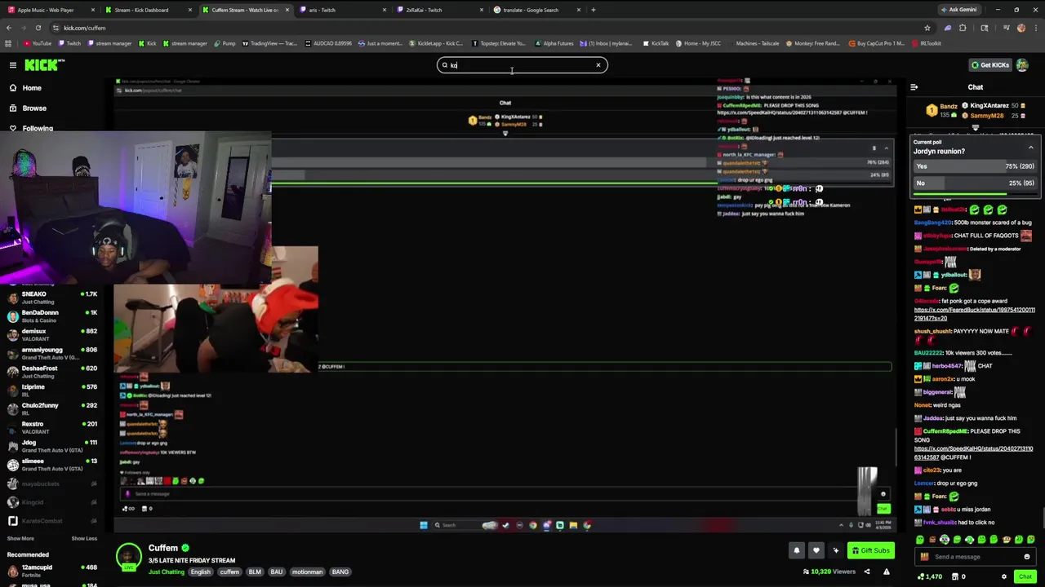Vote Yes in Jordyn reunion poll
The width and height of the screenshot is (1045, 587).
click(975, 166)
